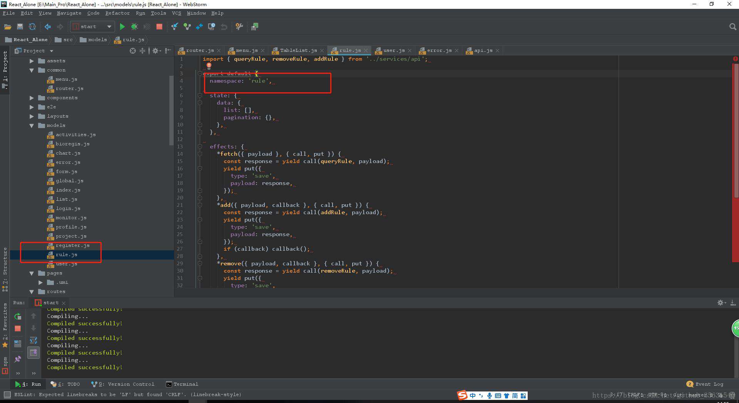Image resolution: width=739 pixels, height=403 pixels.
Task: Run 'start' with the green play icon
Action: point(122,27)
